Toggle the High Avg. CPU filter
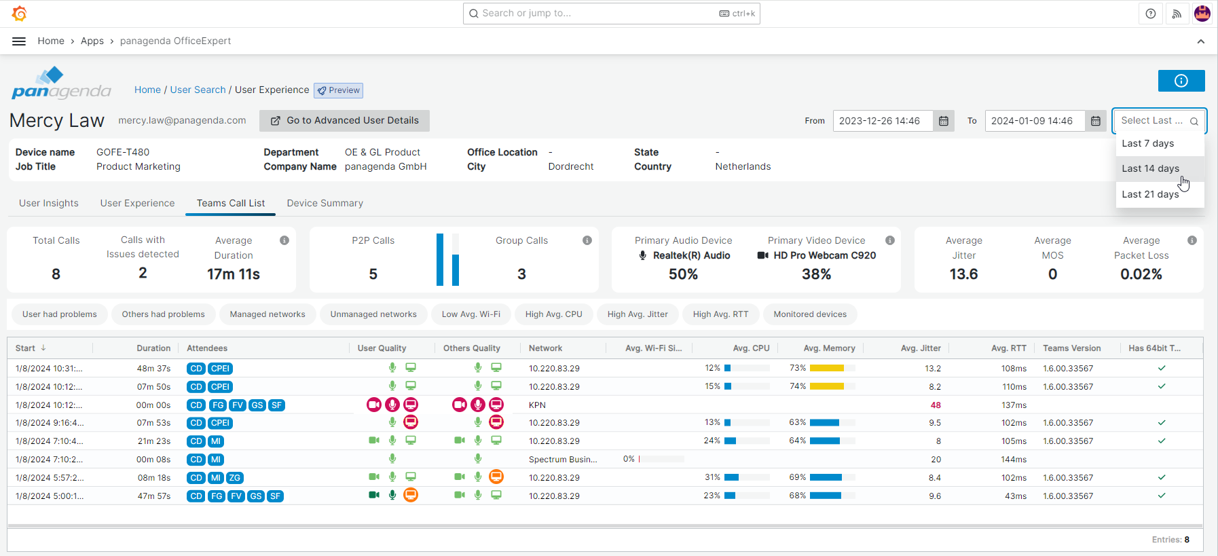The height and width of the screenshot is (556, 1218). pos(554,314)
